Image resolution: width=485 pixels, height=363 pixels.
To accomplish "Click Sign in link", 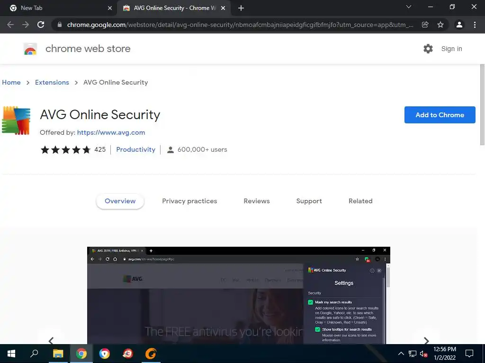I will (x=451, y=49).
